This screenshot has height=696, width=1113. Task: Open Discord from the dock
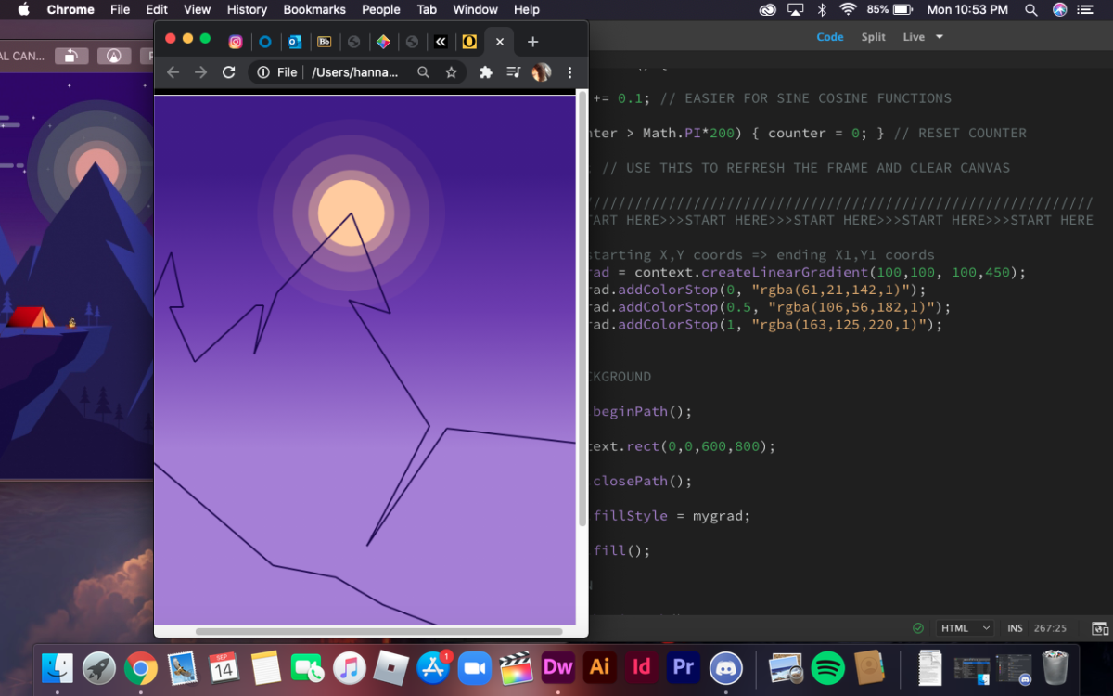(x=725, y=666)
